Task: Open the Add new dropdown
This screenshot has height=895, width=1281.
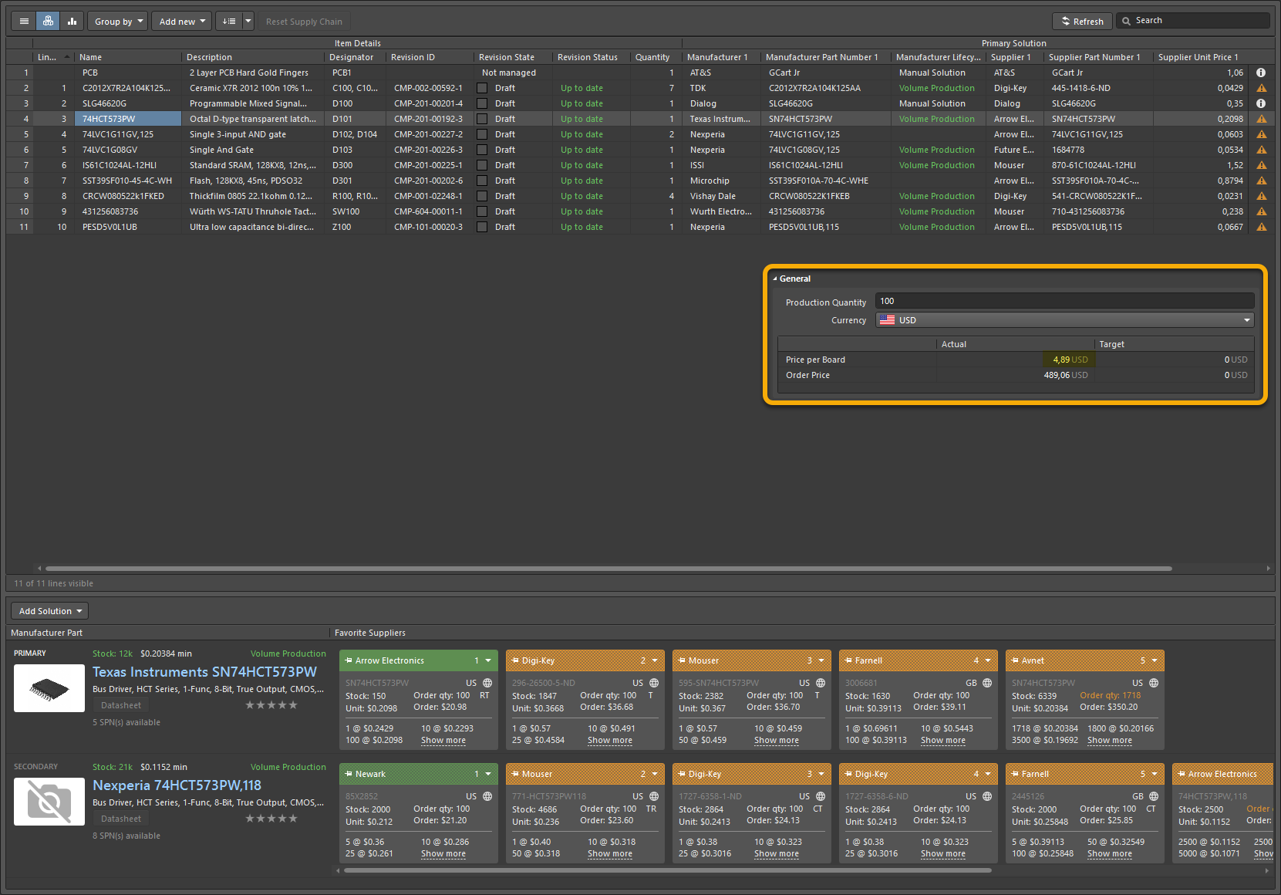Action: click(181, 22)
